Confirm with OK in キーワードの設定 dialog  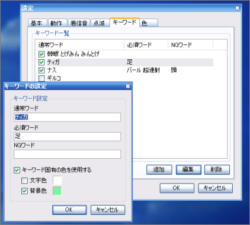pyautogui.click(x=69, y=210)
